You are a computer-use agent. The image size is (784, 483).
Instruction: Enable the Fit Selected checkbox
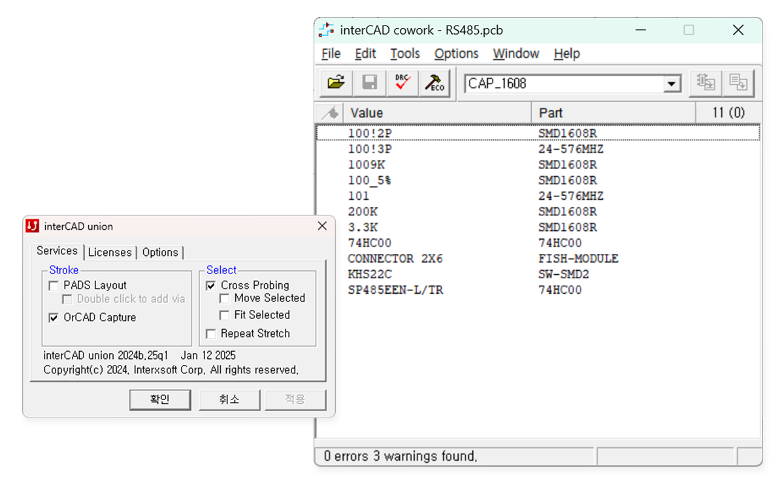click(225, 315)
